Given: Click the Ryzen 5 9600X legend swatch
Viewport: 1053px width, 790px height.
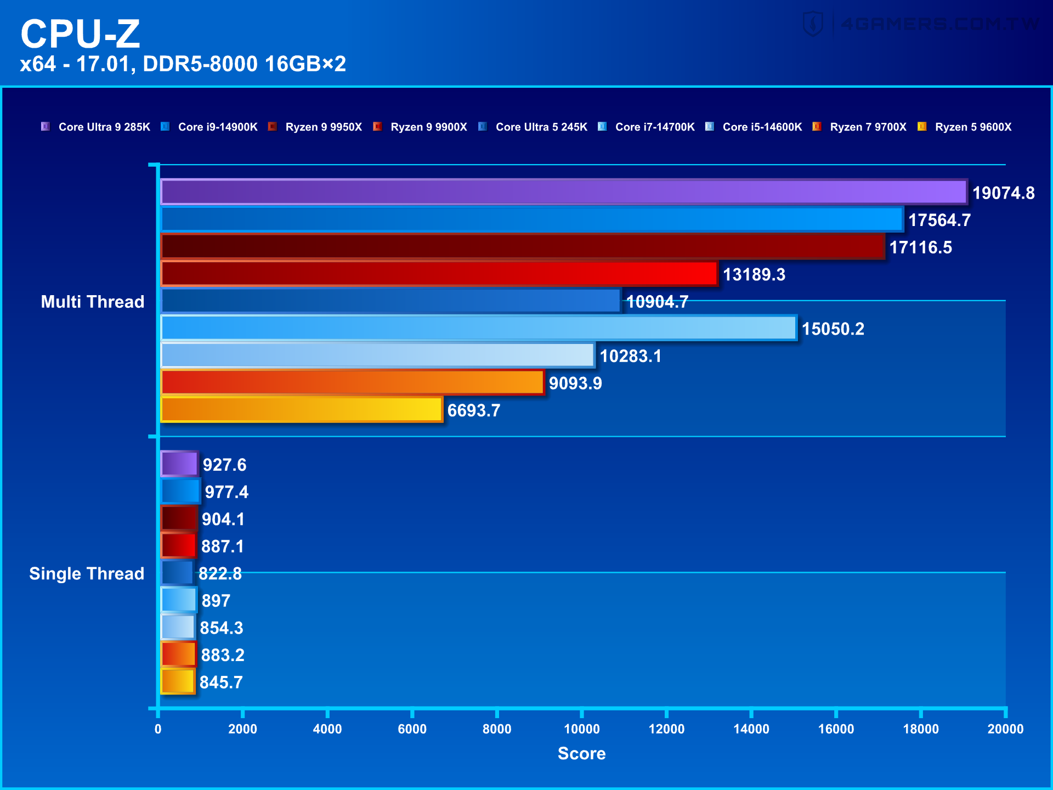Looking at the screenshot, I should click(922, 127).
